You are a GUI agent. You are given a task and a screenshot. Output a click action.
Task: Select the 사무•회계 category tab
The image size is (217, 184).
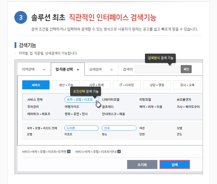click(97, 85)
